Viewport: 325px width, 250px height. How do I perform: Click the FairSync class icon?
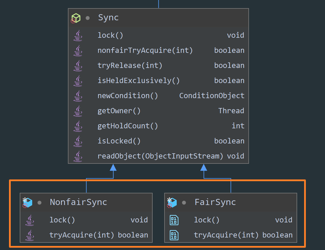pos(172,202)
